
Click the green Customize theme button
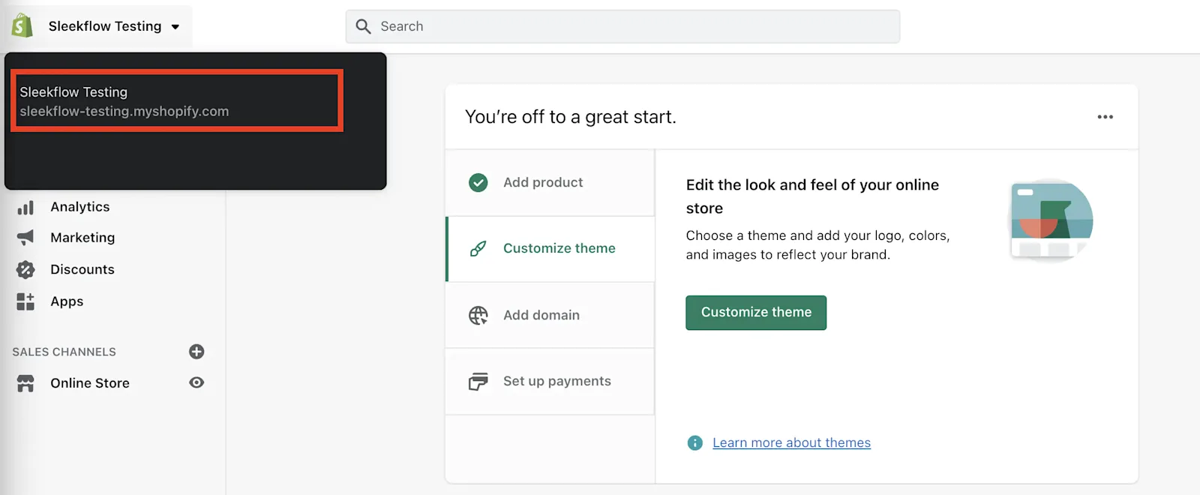point(756,313)
